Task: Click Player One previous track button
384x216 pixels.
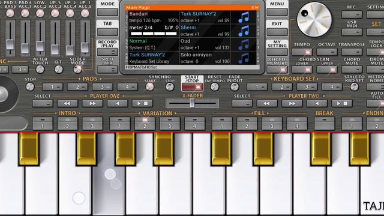Action: coord(118,103)
